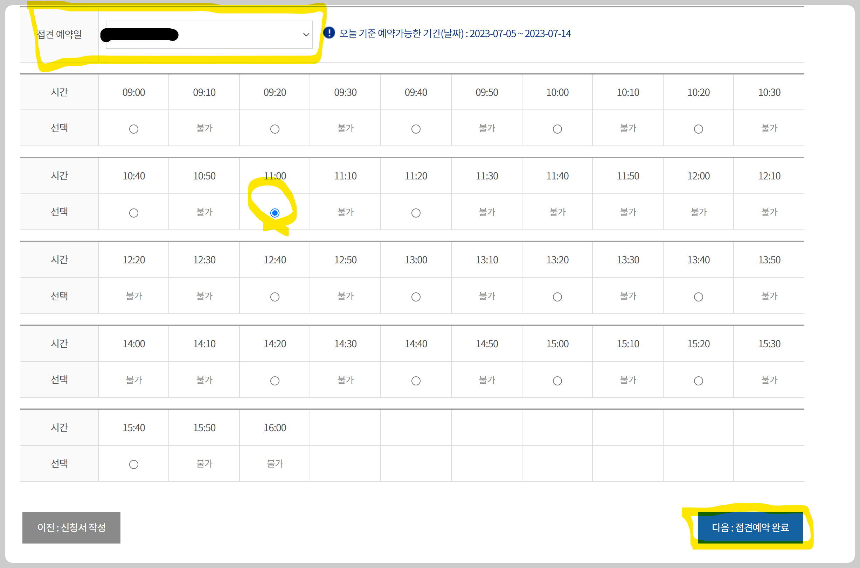860x568 pixels.
Task: Click the 불가 cell under 12:00
Action: [698, 212]
